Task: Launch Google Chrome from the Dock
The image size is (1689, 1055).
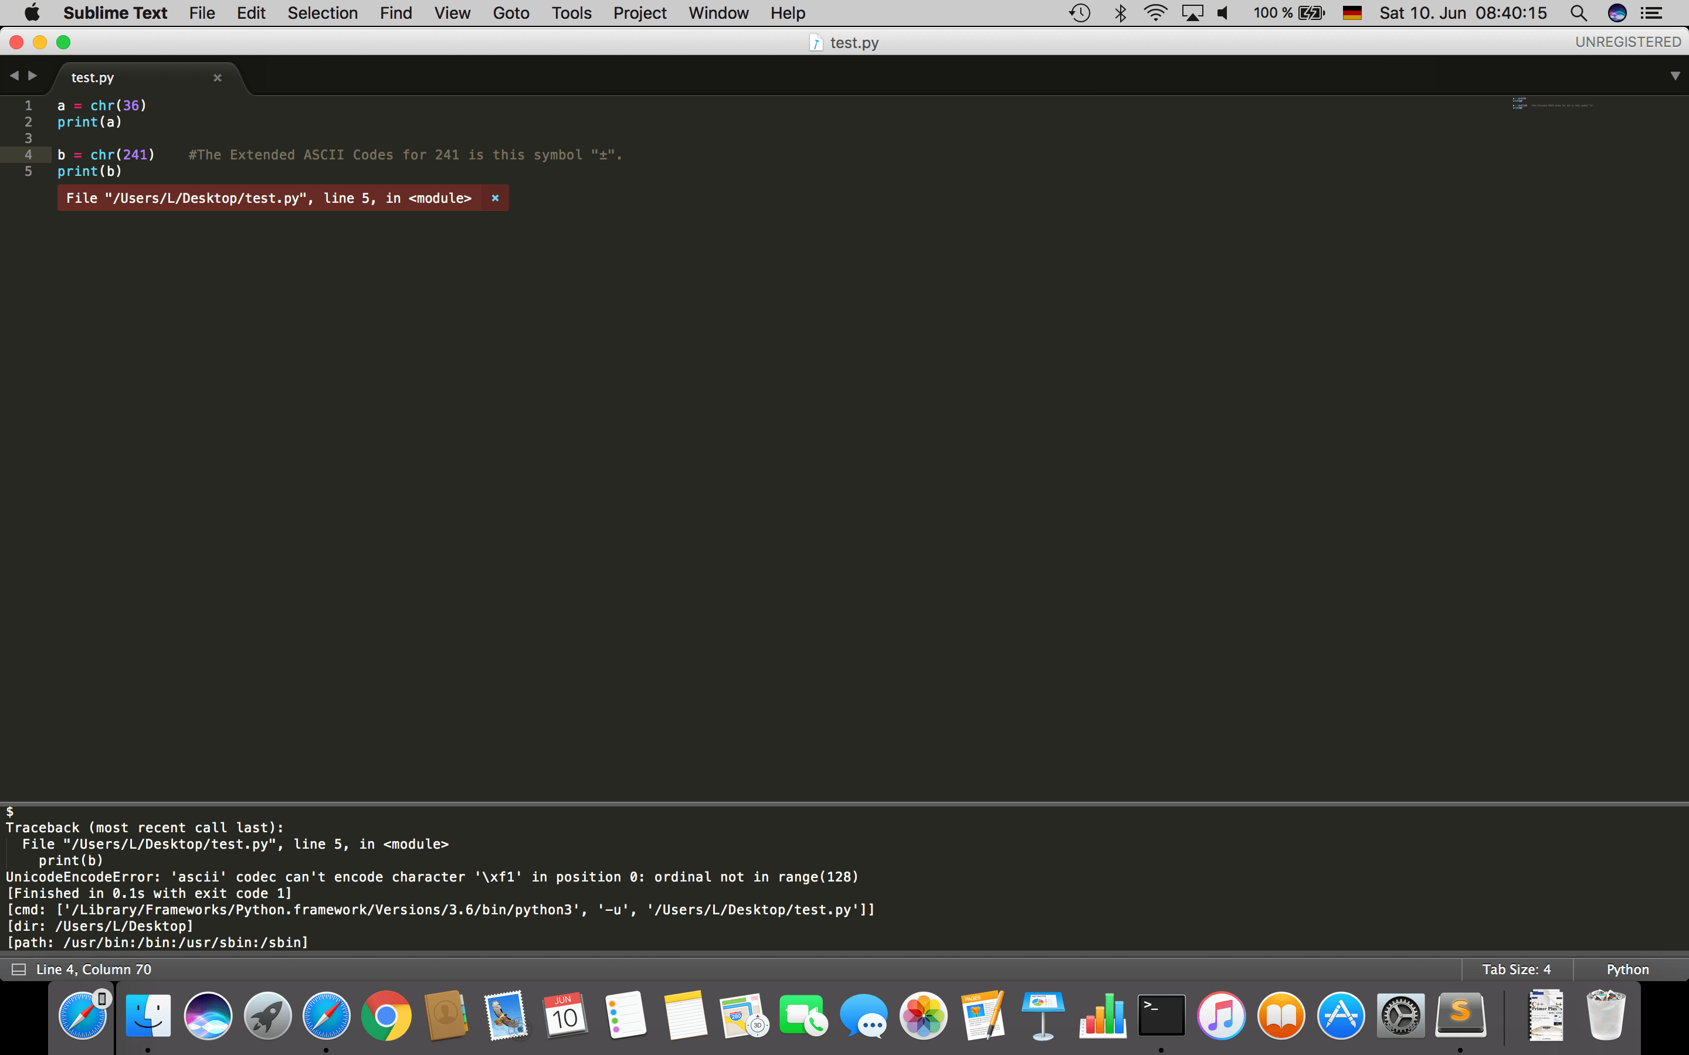Action: [x=385, y=1015]
